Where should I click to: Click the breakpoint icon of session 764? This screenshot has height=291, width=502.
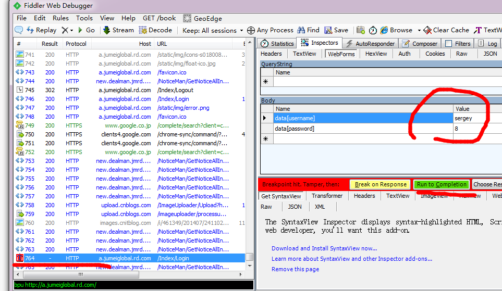click(20, 258)
